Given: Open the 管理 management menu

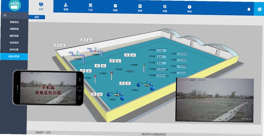Looking at the screenshot, I should tap(66, 7).
